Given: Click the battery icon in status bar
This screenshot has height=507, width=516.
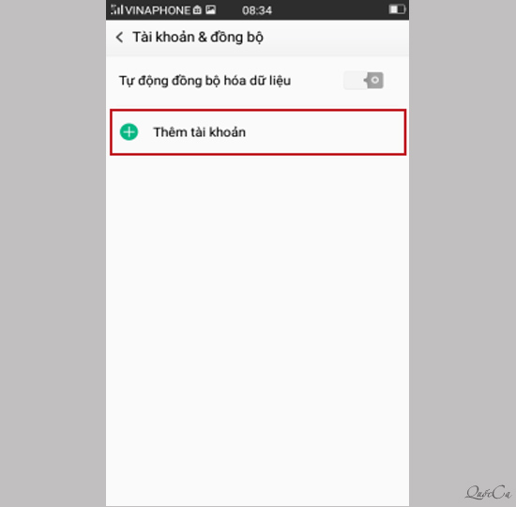Looking at the screenshot, I should pos(397,9).
